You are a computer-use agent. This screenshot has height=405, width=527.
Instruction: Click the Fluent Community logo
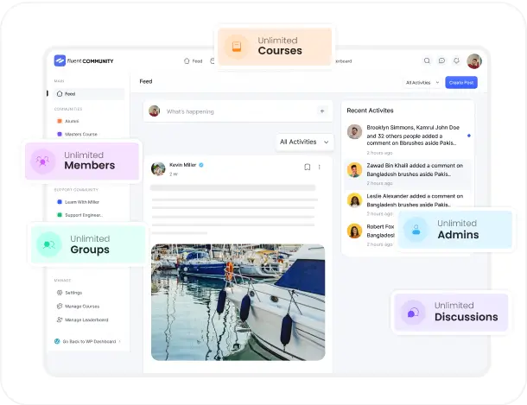(84, 60)
